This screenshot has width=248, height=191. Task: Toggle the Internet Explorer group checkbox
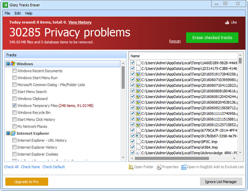[x=8, y=133]
